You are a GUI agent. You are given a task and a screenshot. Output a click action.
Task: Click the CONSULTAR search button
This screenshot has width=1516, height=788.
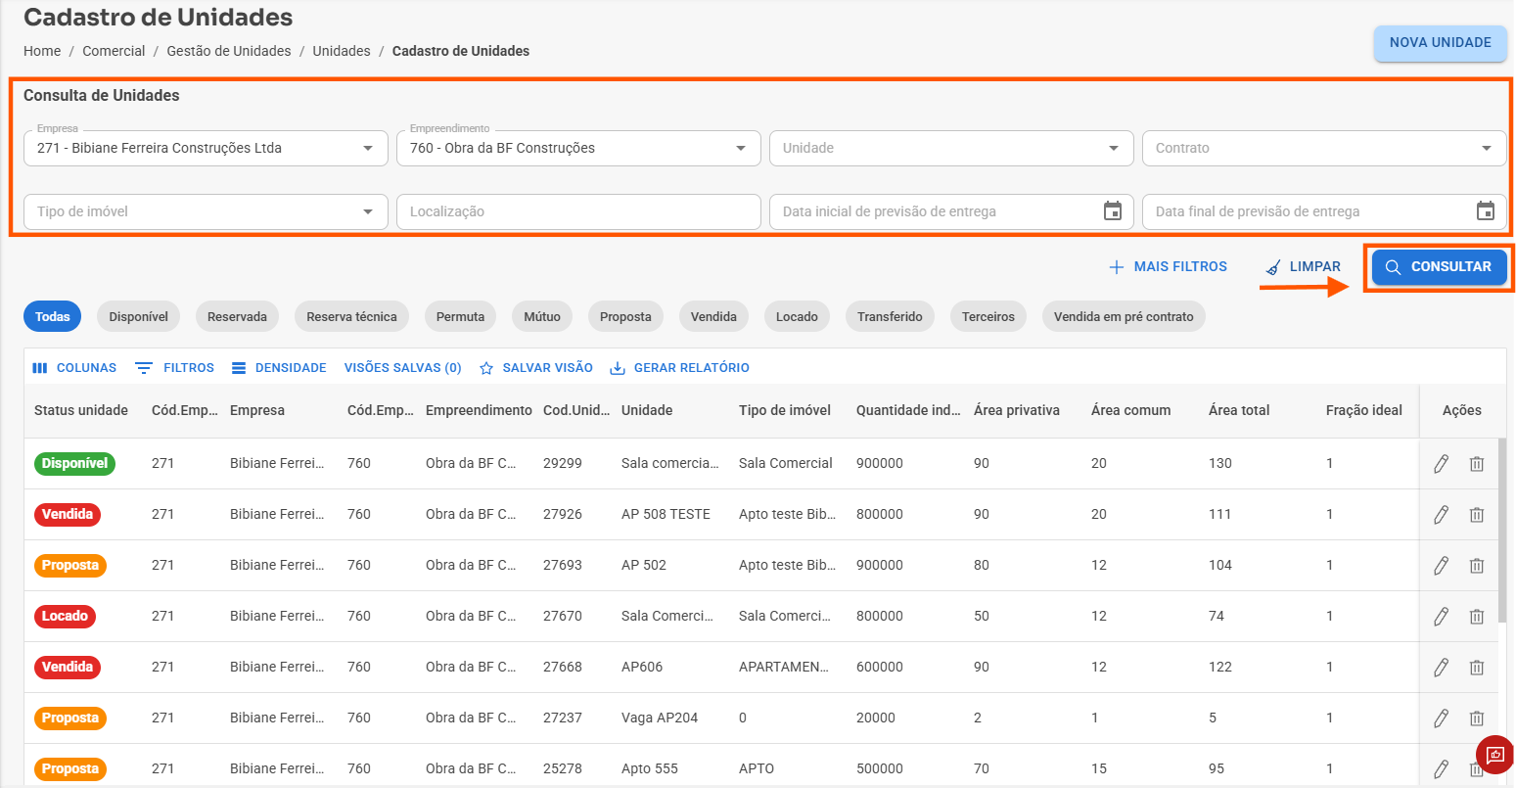click(x=1440, y=267)
